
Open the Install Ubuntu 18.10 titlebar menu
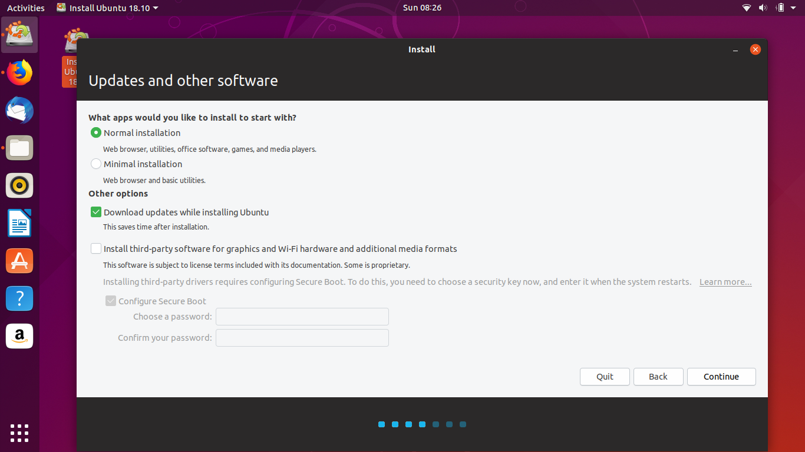(x=107, y=8)
